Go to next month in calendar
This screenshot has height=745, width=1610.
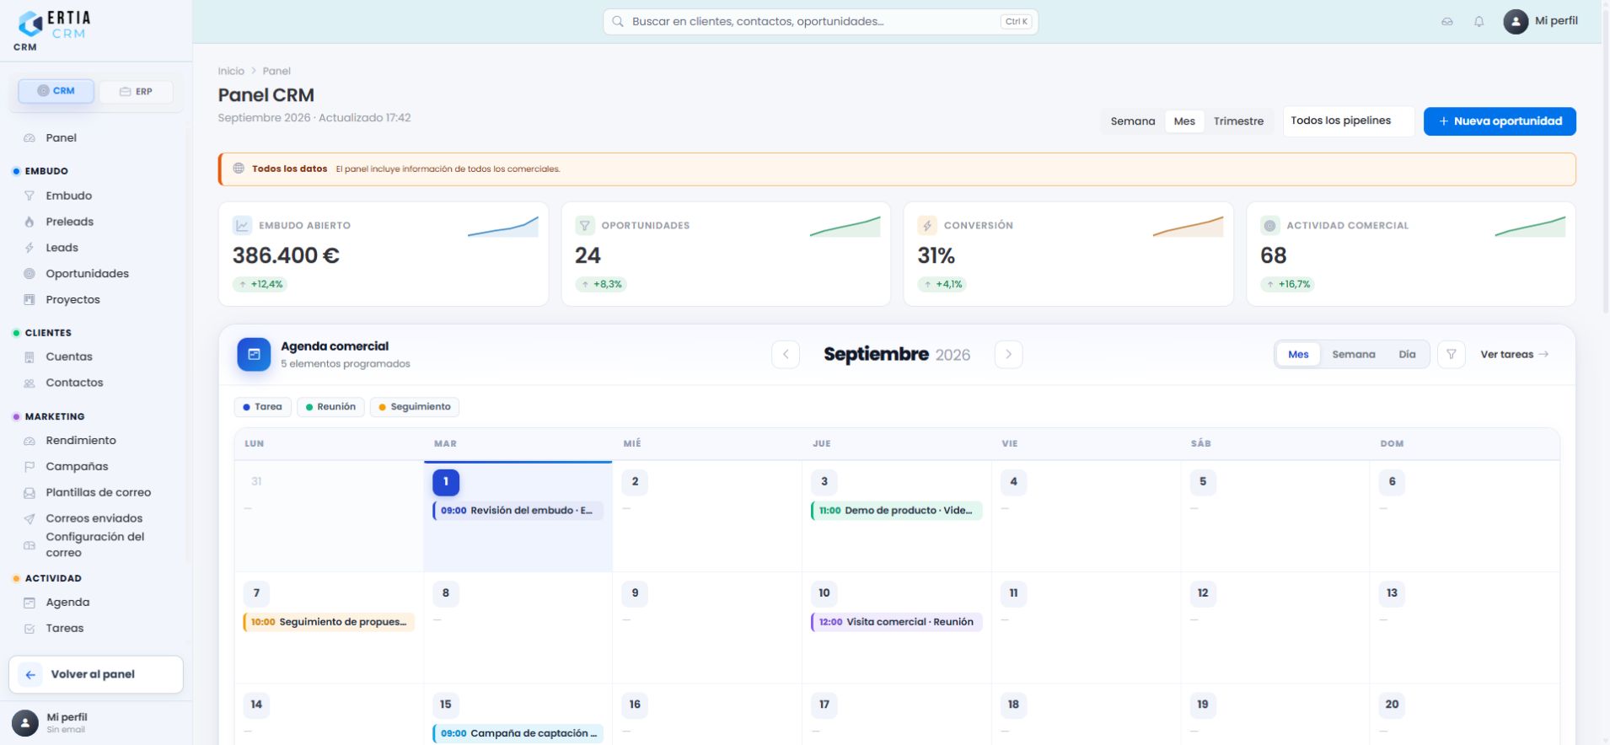1009,355
